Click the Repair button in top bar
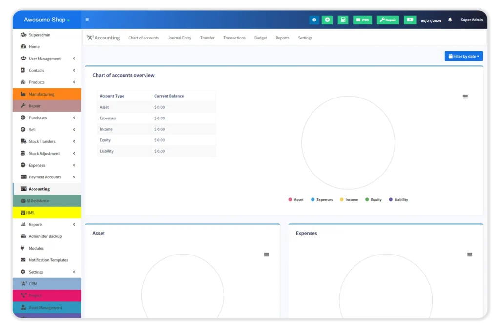This screenshot has width=500, height=333. pos(388,20)
